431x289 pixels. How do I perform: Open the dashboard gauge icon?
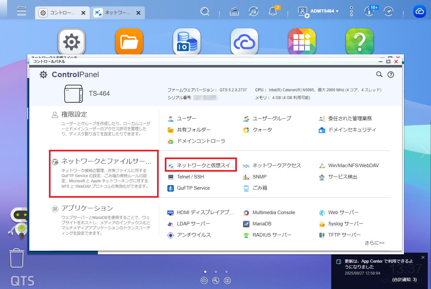point(389,12)
